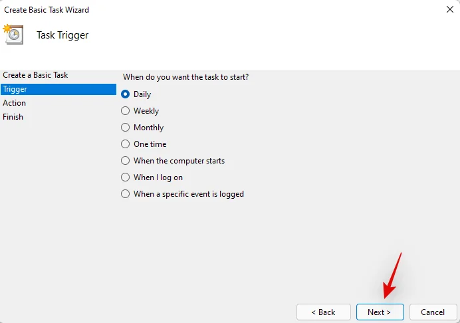460x323 pixels.
Task: Click the Task Trigger heading text
Action: click(x=62, y=35)
